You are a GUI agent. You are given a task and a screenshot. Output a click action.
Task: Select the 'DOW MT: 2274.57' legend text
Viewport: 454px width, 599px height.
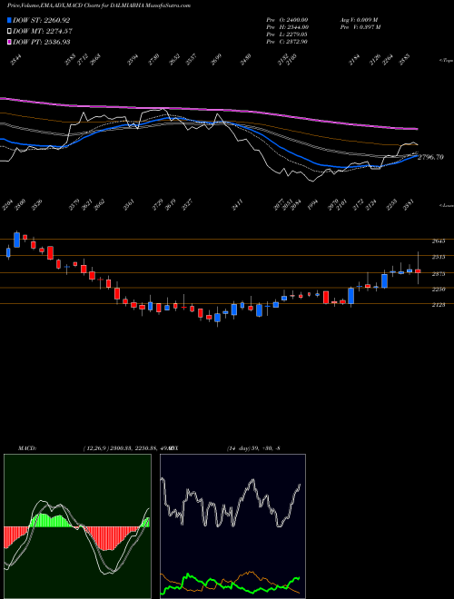(43, 31)
